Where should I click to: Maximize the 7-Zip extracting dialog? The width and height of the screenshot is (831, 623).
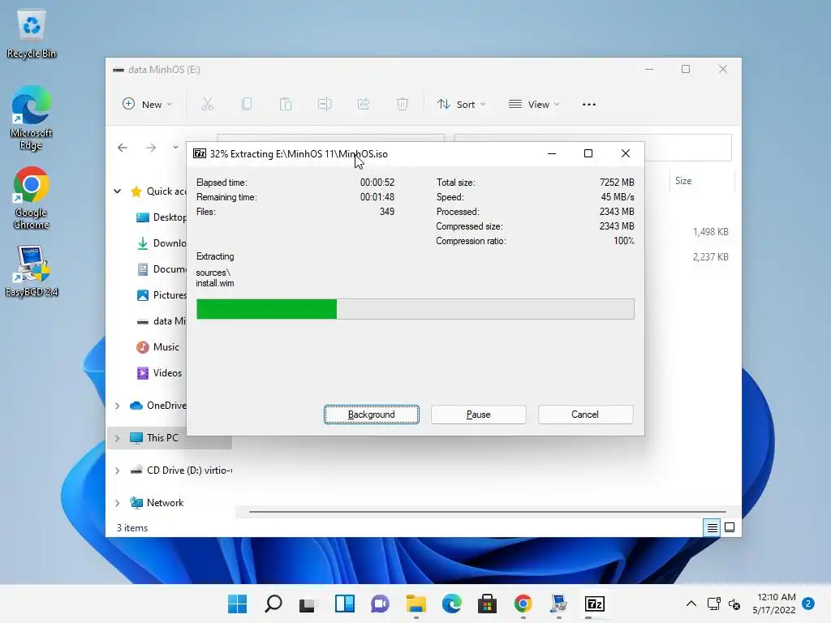[x=588, y=153]
